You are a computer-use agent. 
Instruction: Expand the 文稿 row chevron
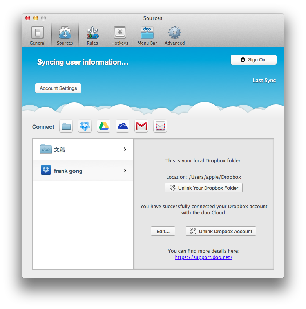click(x=125, y=149)
